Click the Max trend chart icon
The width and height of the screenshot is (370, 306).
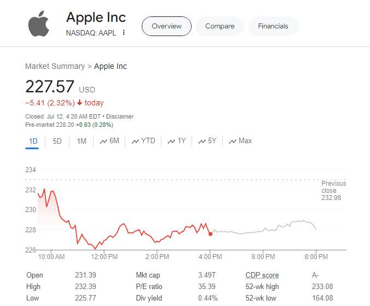[x=232, y=142]
